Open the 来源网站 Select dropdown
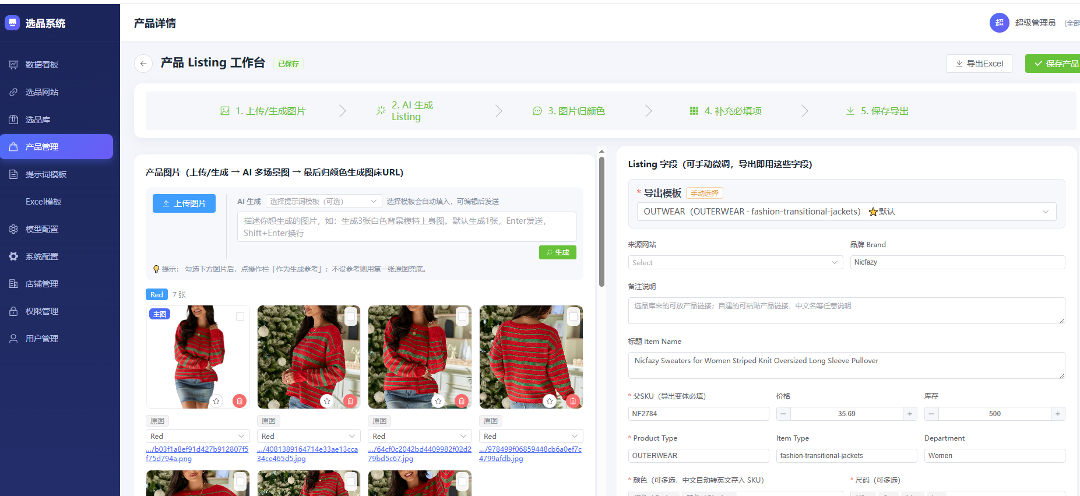Image resolution: width=1080 pixels, height=496 pixels. click(x=736, y=262)
